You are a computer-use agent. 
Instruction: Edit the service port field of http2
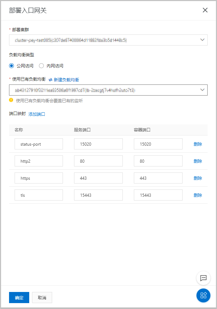98,161
